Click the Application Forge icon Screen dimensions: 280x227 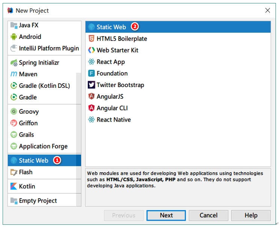(14, 146)
